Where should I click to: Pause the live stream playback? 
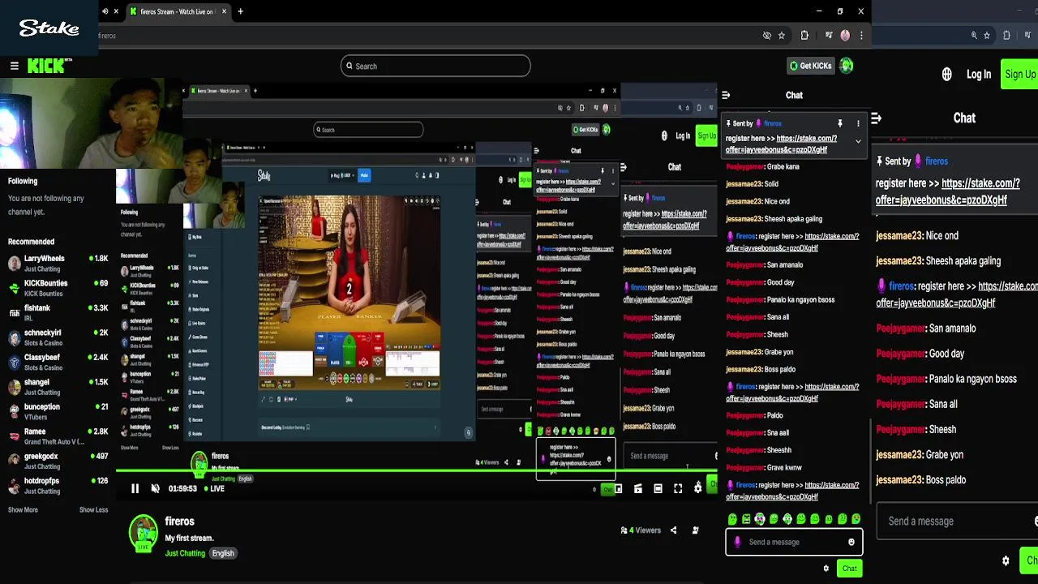tap(135, 488)
